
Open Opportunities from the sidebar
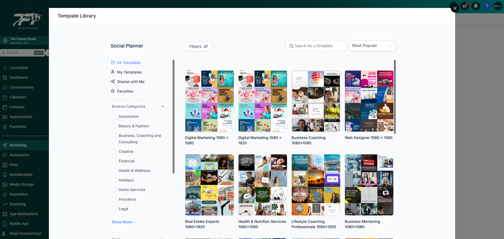click(x=21, y=117)
